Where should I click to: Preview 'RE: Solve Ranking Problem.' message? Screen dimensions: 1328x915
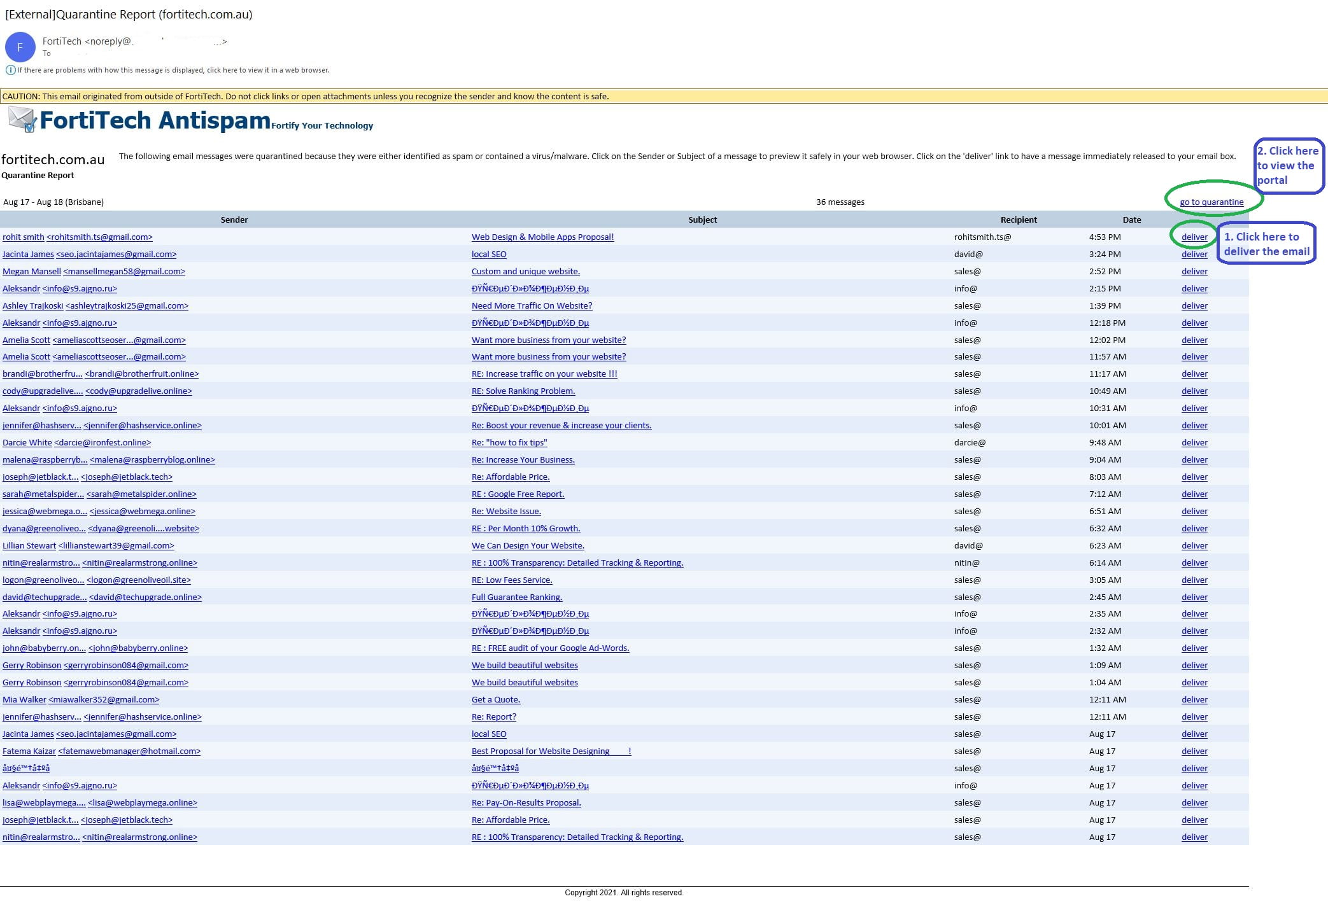pos(523,391)
